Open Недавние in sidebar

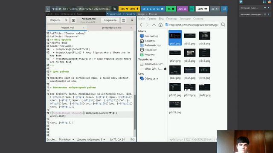coord(148,50)
